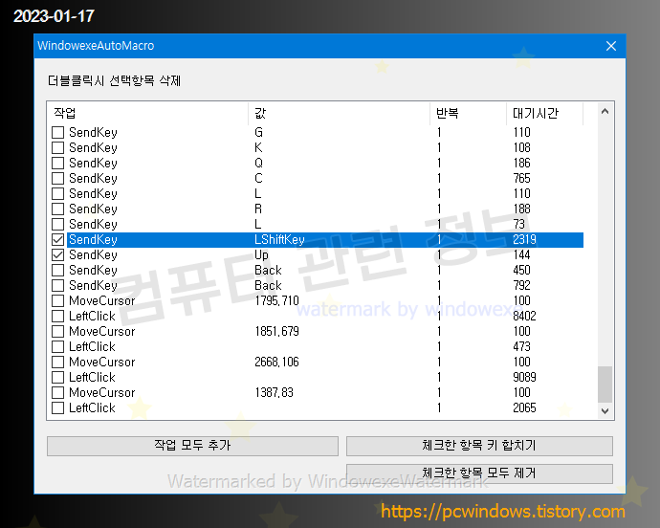Click the scrollbar down arrow in the list
Screen dimensions: 660x528
click(605, 411)
